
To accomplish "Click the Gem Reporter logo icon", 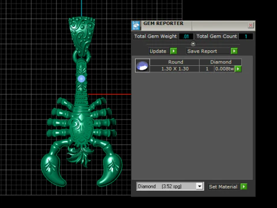I will (x=136, y=25).
